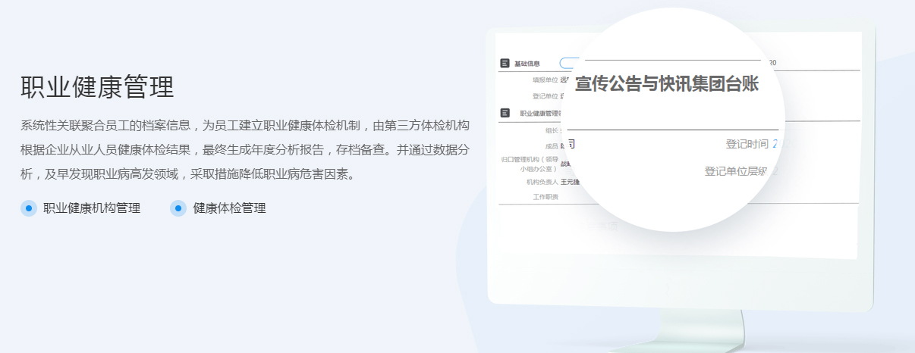The height and width of the screenshot is (353, 915).
Task: Click the 基础信息 section list icon
Action: 505,64
